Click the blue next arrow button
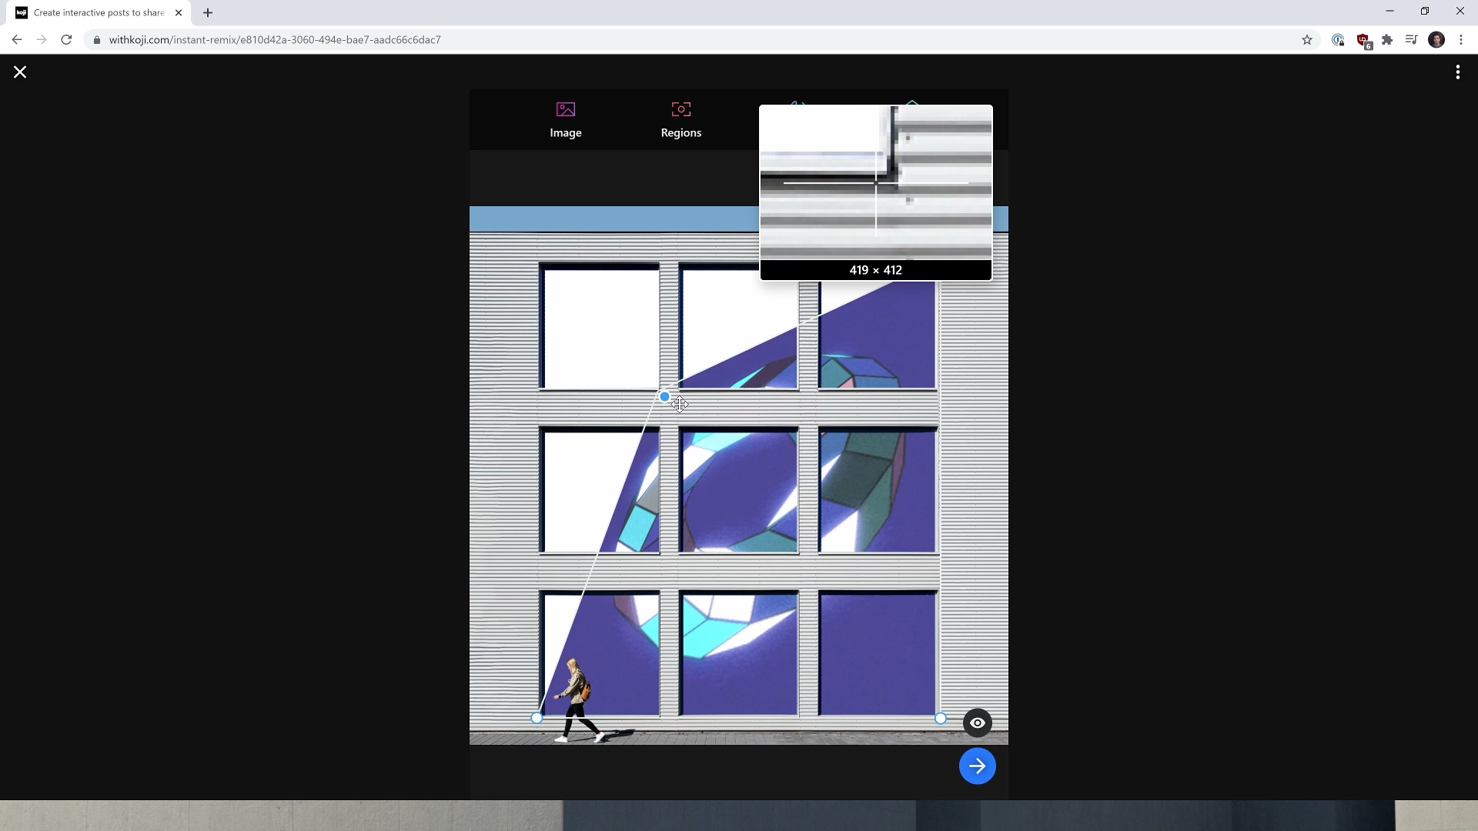 [977, 766]
